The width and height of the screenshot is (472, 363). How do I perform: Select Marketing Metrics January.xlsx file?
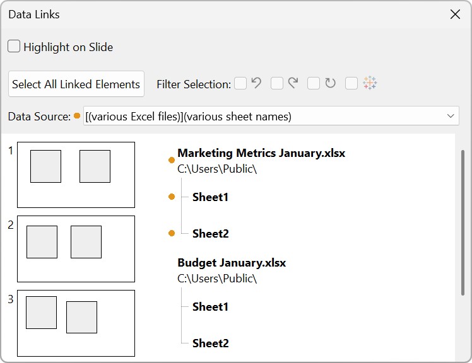[x=261, y=153]
